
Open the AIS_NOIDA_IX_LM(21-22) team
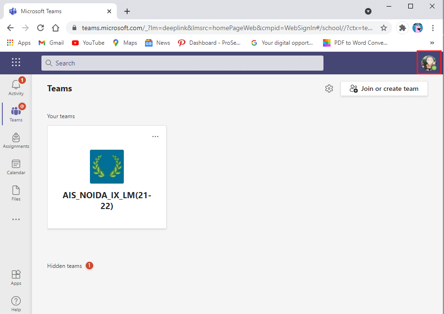click(106, 177)
